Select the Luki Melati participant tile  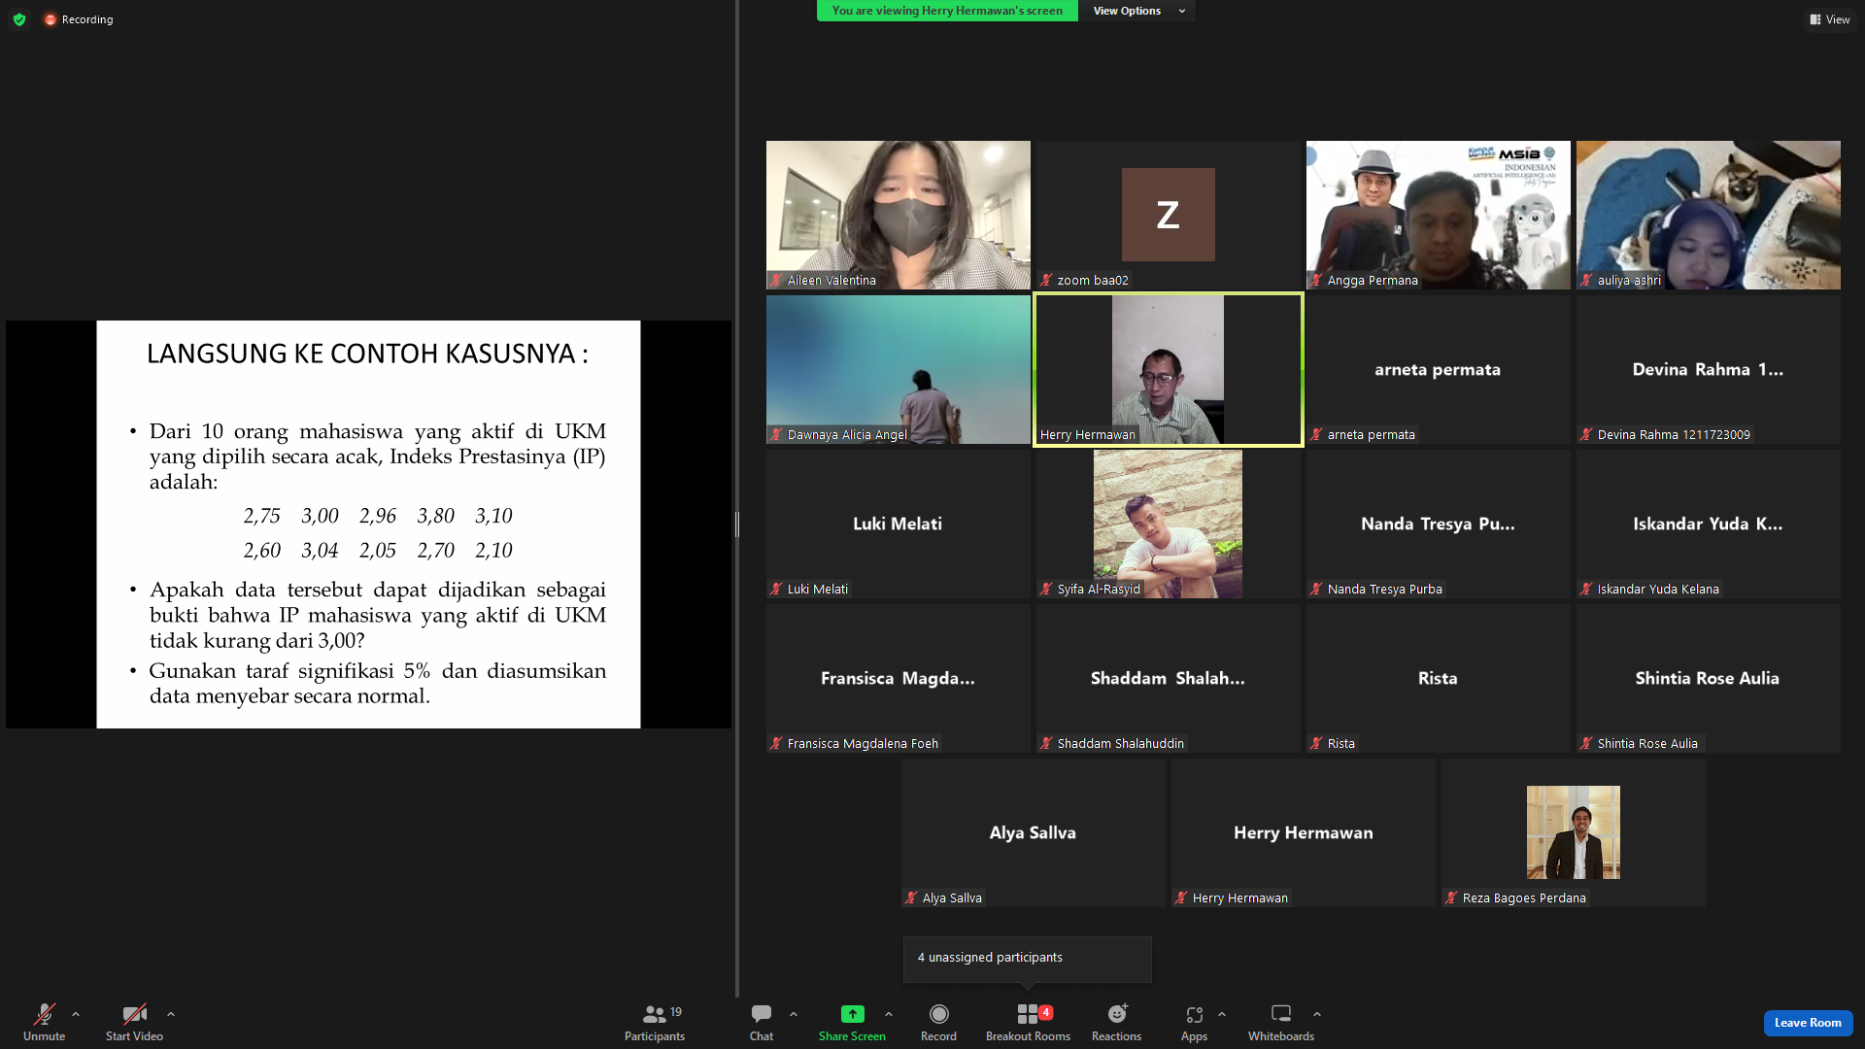(898, 524)
